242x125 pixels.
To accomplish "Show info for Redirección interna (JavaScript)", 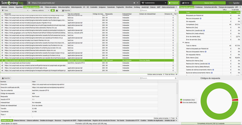I will pos(209,64).
